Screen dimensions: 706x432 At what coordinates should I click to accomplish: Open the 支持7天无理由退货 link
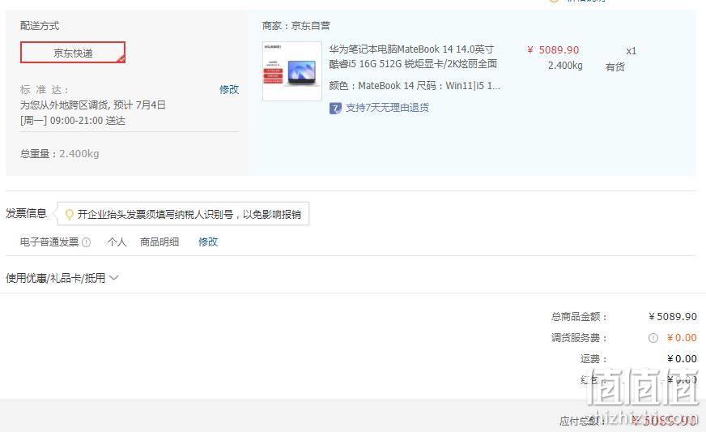click(x=387, y=108)
